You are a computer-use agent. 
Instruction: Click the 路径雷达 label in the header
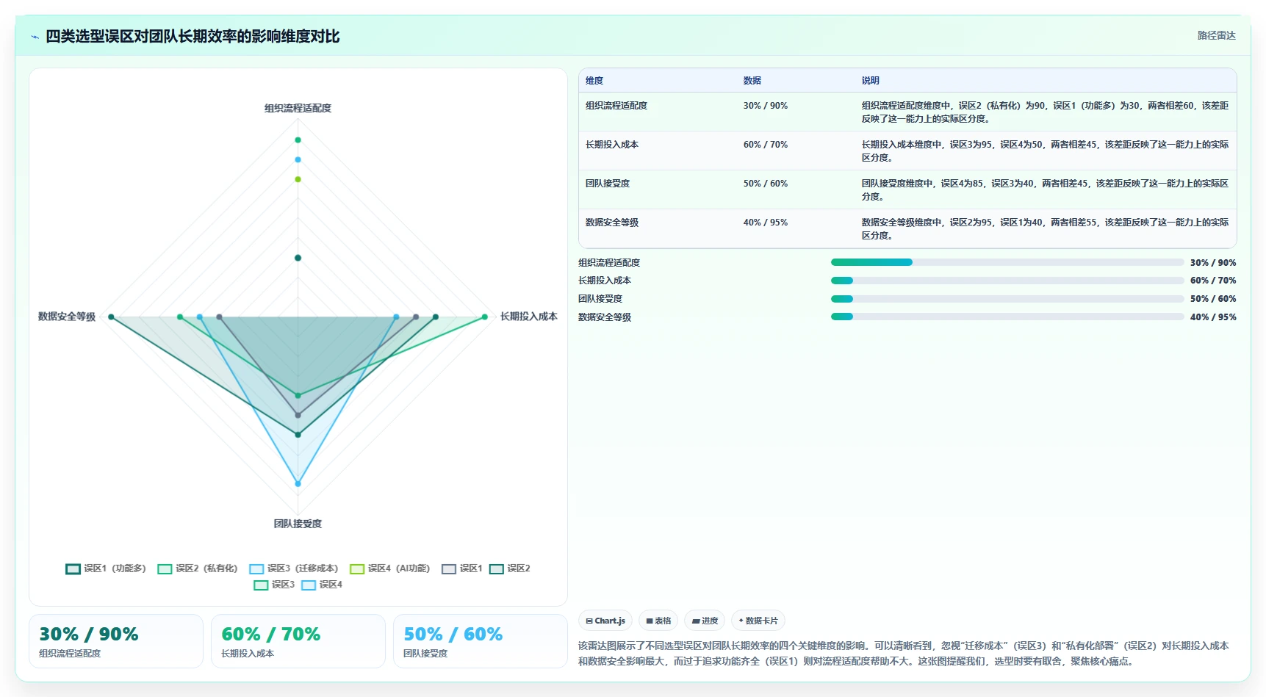[1216, 35]
